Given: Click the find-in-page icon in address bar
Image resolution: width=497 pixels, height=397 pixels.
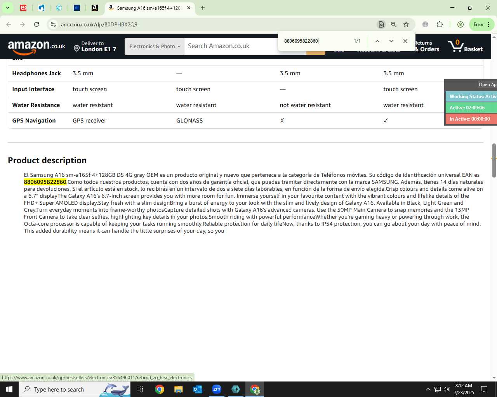Looking at the screenshot, I should point(381,24).
